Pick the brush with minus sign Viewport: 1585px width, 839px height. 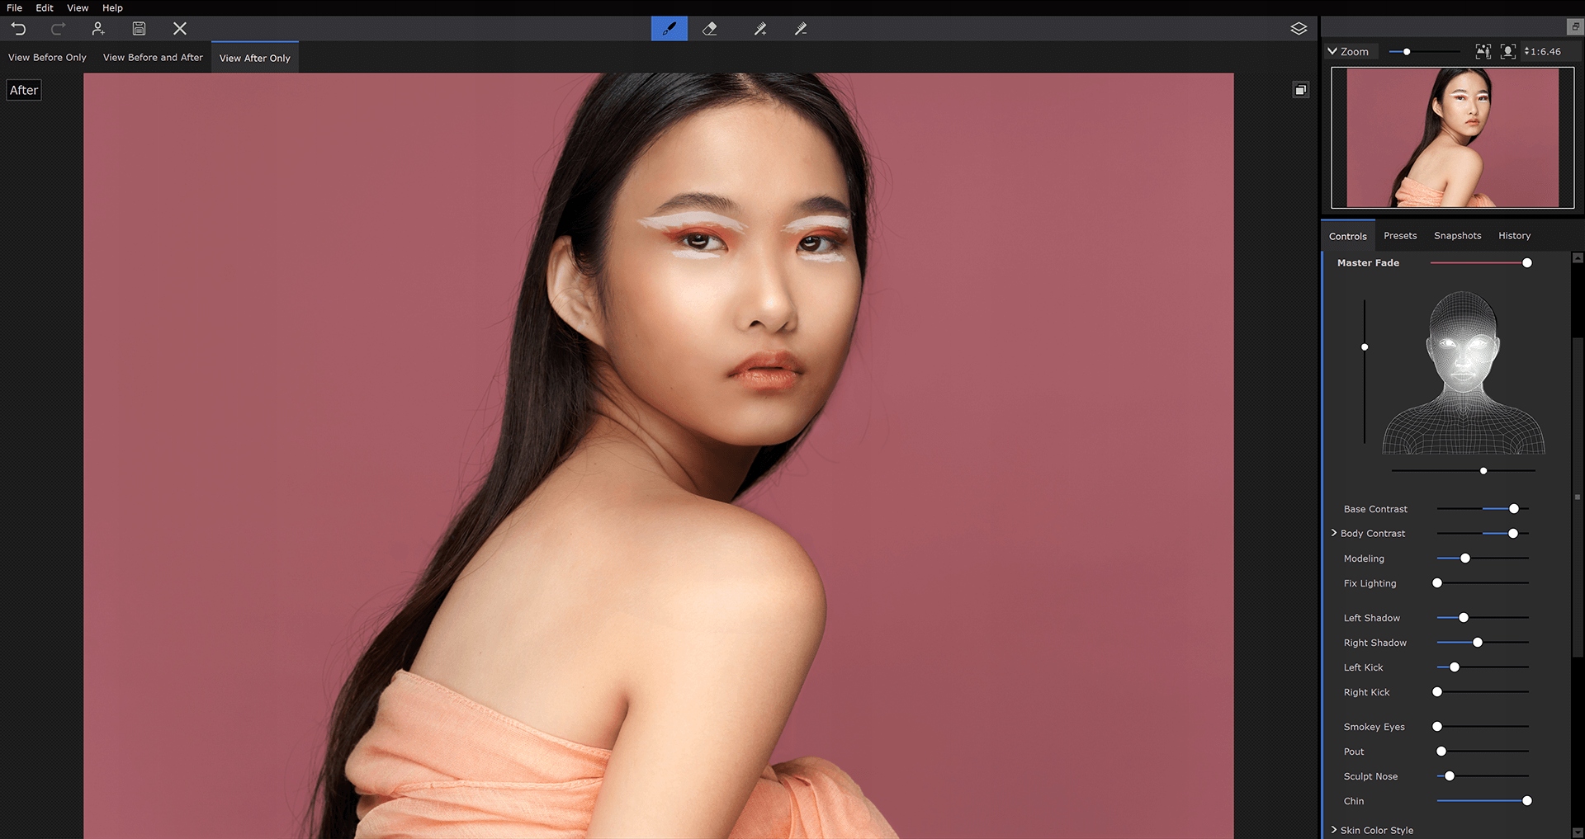[800, 29]
